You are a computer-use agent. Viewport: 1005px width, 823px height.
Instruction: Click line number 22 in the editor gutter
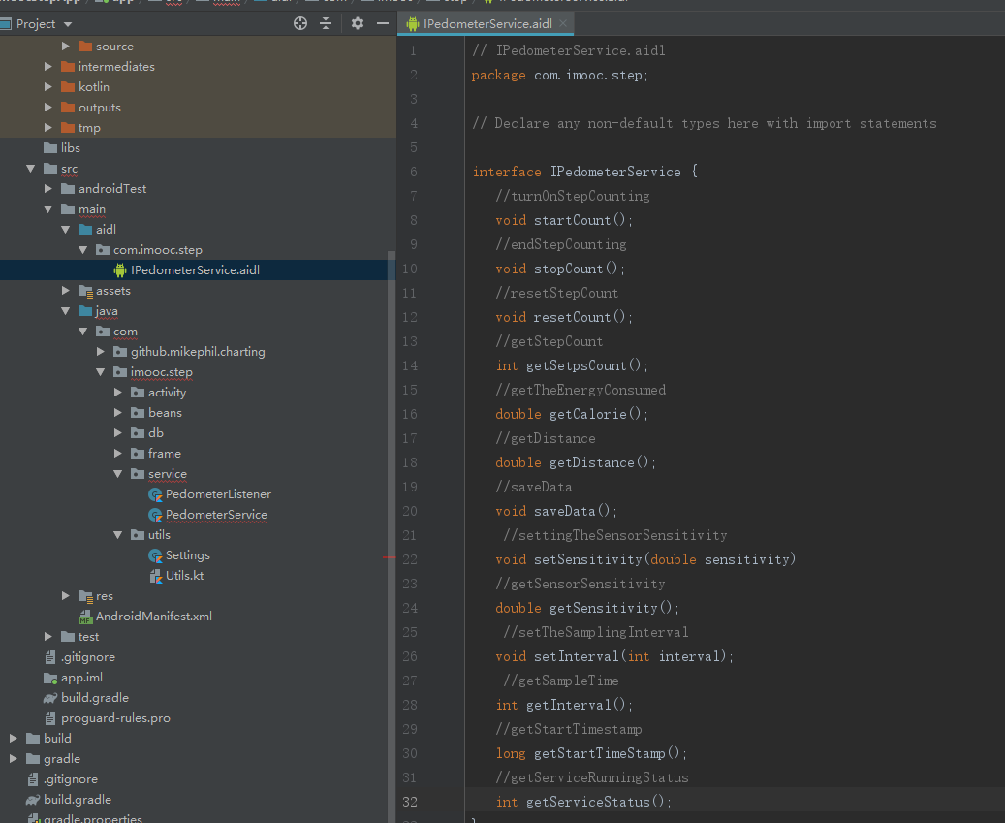click(410, 559)
